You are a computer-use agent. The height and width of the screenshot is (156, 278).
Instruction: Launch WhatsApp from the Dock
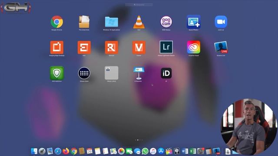[145, 151]
